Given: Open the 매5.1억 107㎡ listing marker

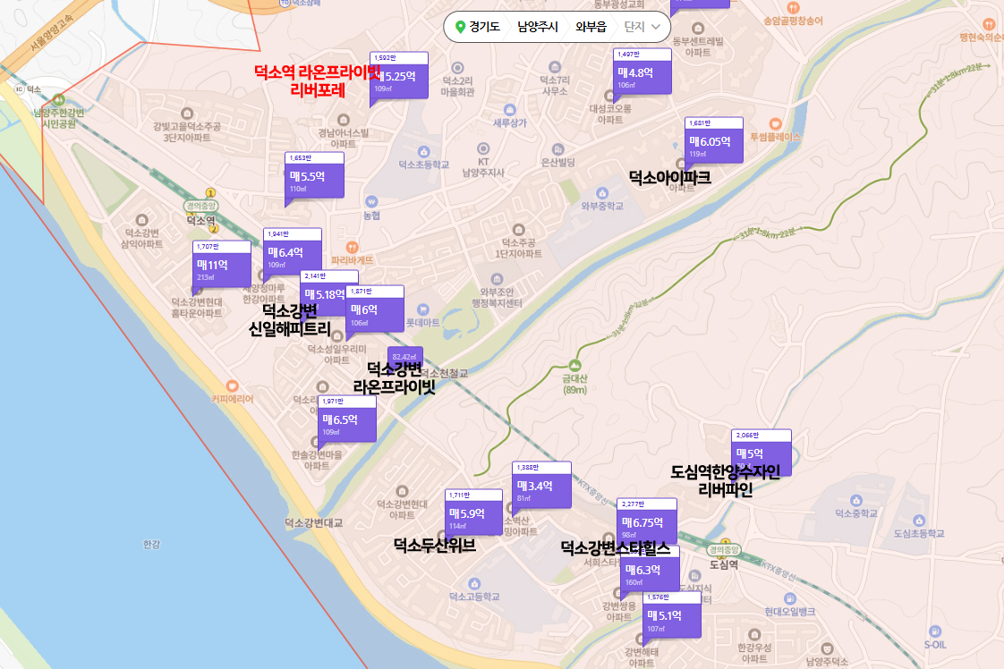Looking at the screenshot, I should (672, 614).
